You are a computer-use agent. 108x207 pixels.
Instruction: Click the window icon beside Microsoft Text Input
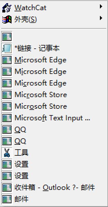point(7,118)
